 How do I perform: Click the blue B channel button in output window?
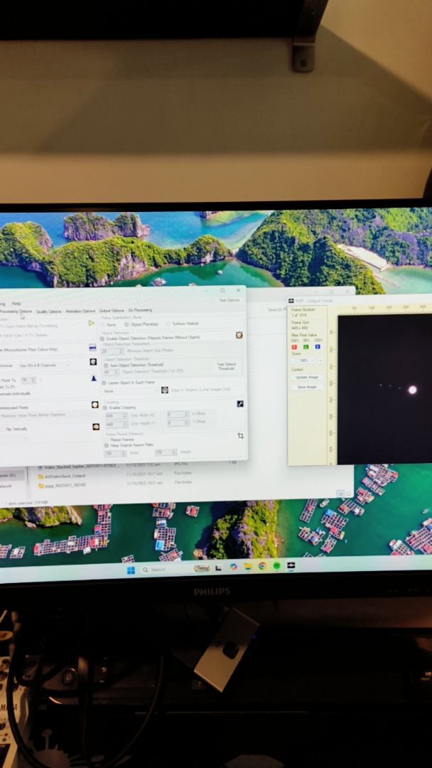pyautogui.click(x=318, y=347)
